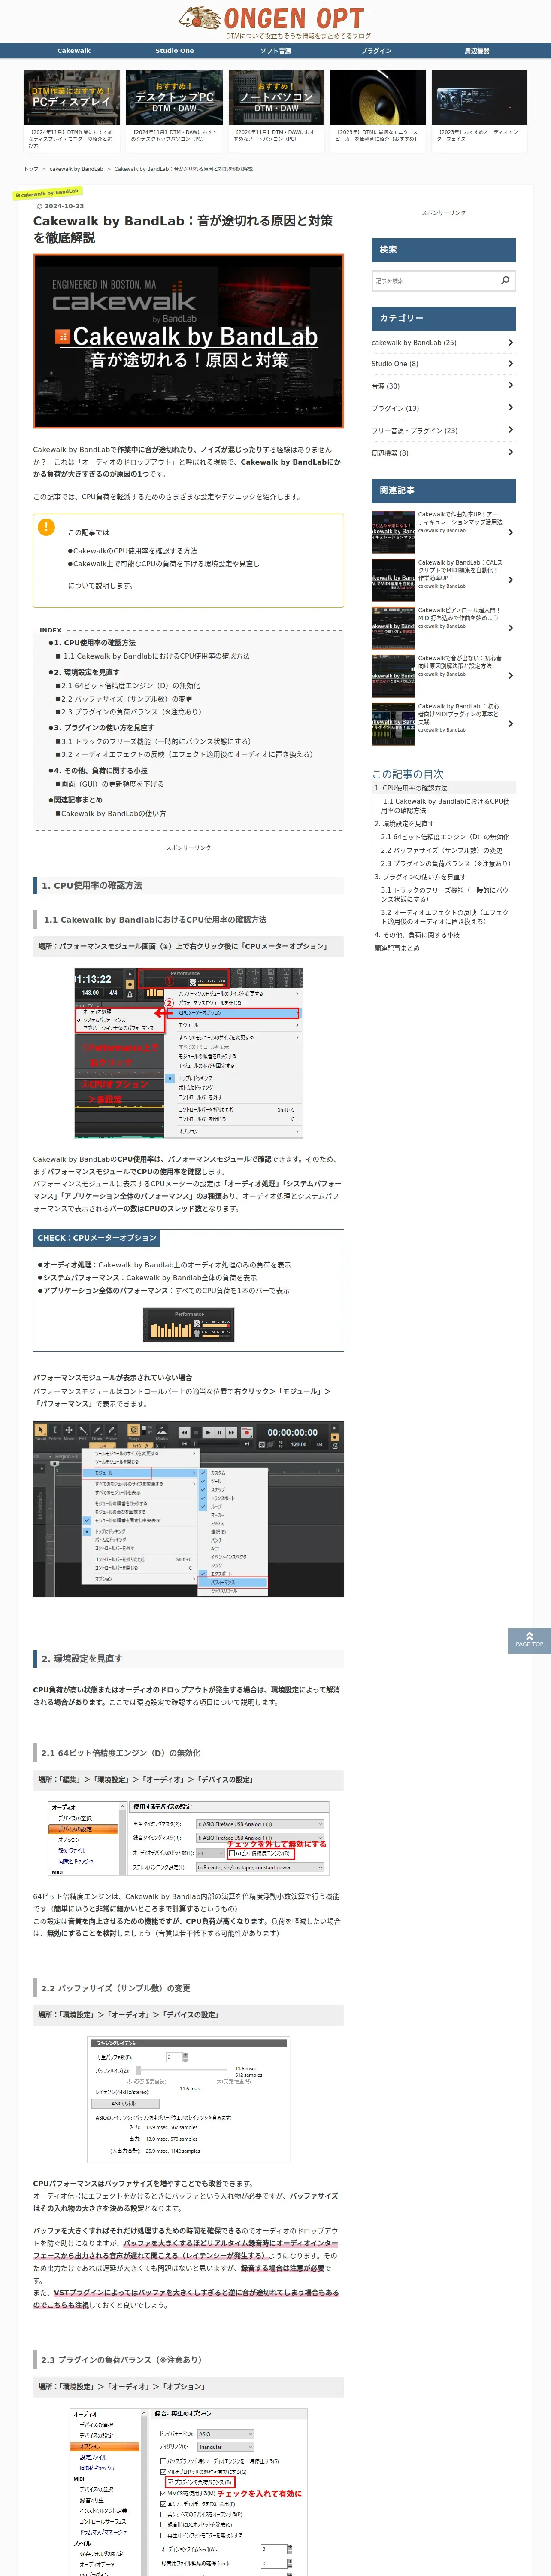Open related article thumbnail for CALスクリプト MIDI編集

[x=393, y=580]
